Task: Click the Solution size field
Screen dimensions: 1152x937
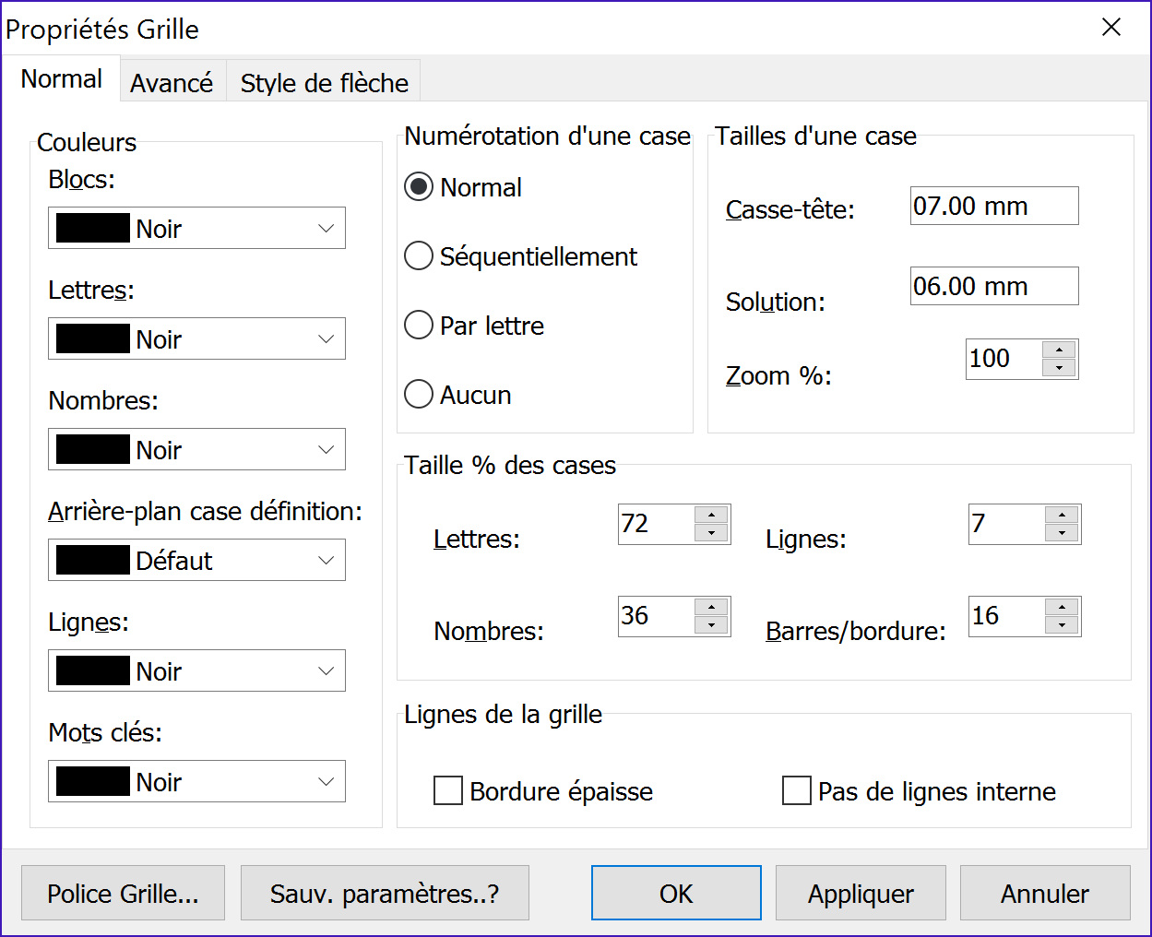Action: [x=994, y=286]
